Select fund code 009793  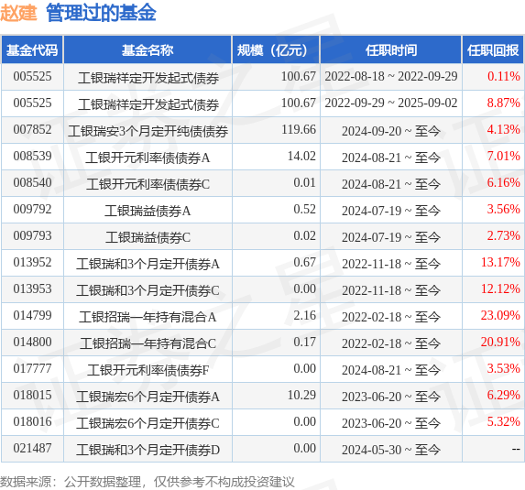pyautogui.click(x=32, y=236)
